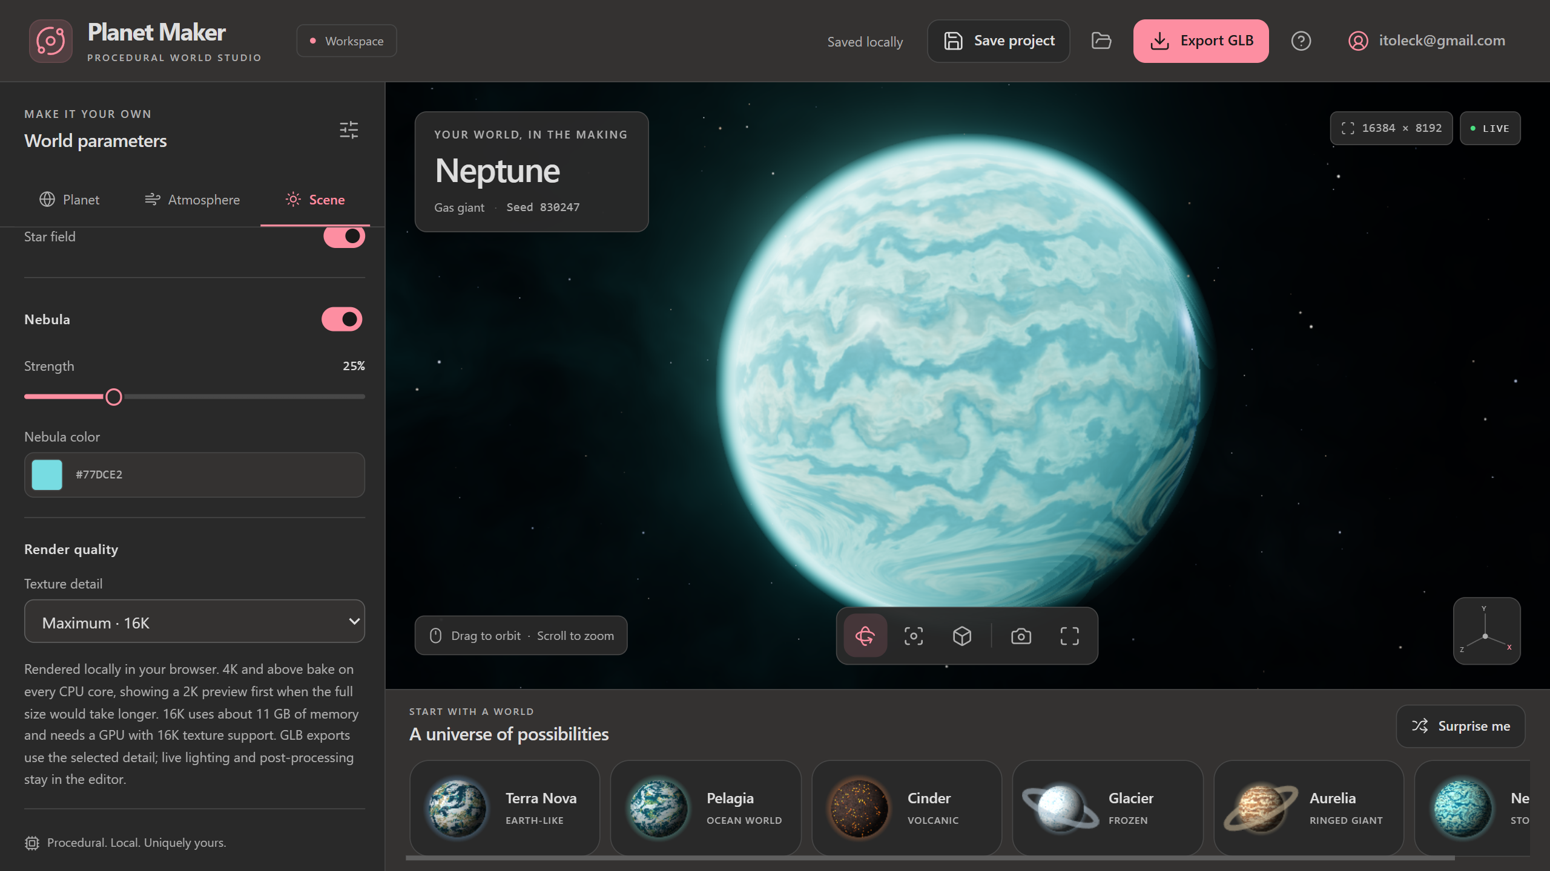Click the Neptune world name title
This screenshot has width=1550, height=871.
tap(498, 171)
